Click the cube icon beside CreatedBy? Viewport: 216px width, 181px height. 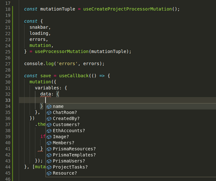tap(49, 119)
